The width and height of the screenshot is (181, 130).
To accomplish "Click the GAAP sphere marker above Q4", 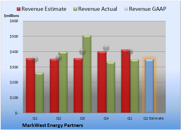I will [106, 48].
